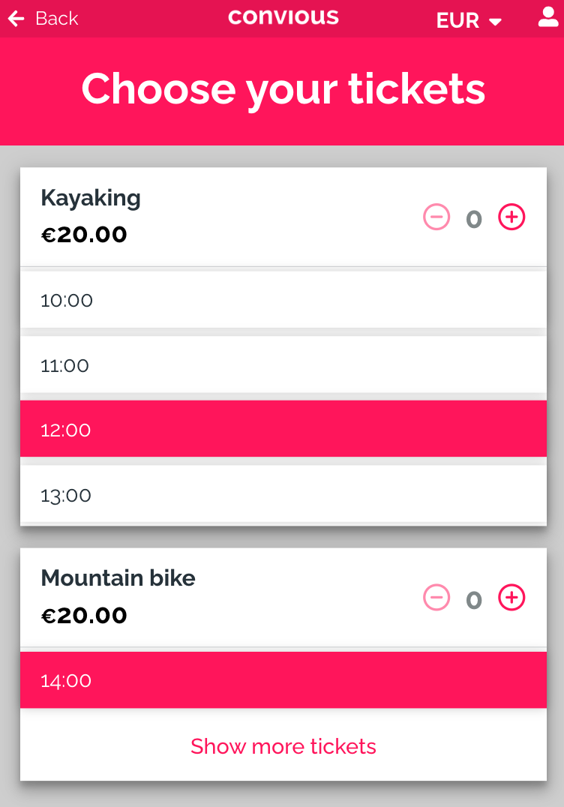Go Back using the Back label

[x=56, y=19]
